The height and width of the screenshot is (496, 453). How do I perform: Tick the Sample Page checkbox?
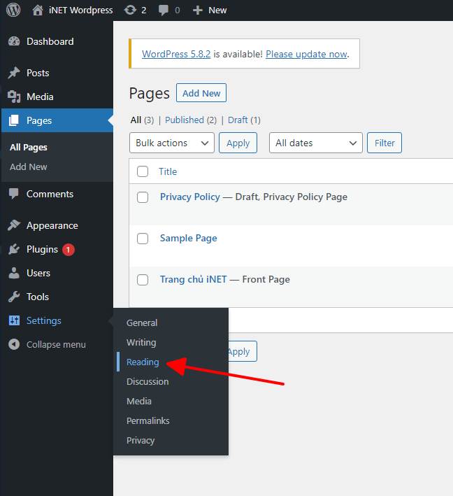[143, 239]
